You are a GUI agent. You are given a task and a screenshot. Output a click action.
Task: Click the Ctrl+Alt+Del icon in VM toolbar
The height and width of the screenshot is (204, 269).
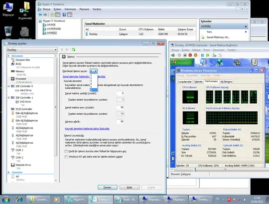click(173, 55)
